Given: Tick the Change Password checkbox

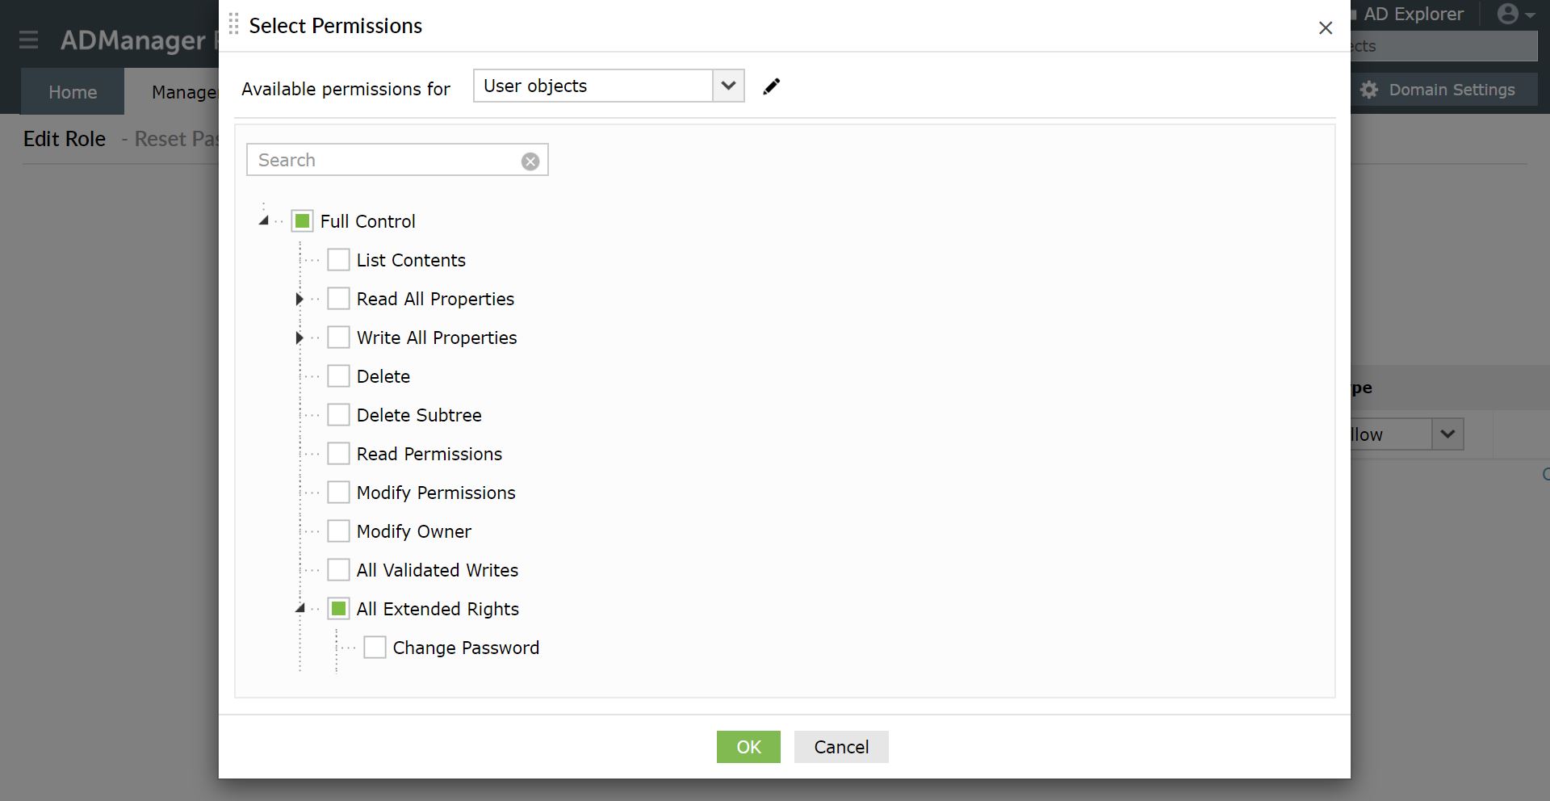Looking at the screenshot, I should pyautogui.click(x=375, y=648).
